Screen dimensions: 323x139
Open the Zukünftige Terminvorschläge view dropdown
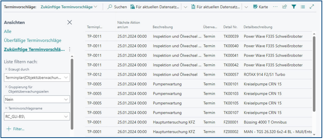(x=69, y=7)
